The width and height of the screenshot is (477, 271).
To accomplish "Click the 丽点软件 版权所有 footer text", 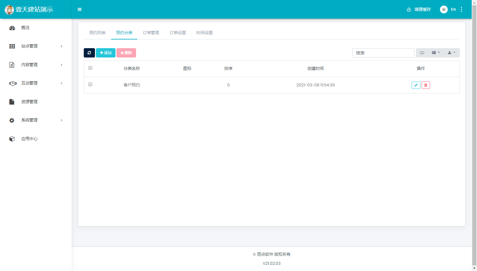I will tap(272, 254).
